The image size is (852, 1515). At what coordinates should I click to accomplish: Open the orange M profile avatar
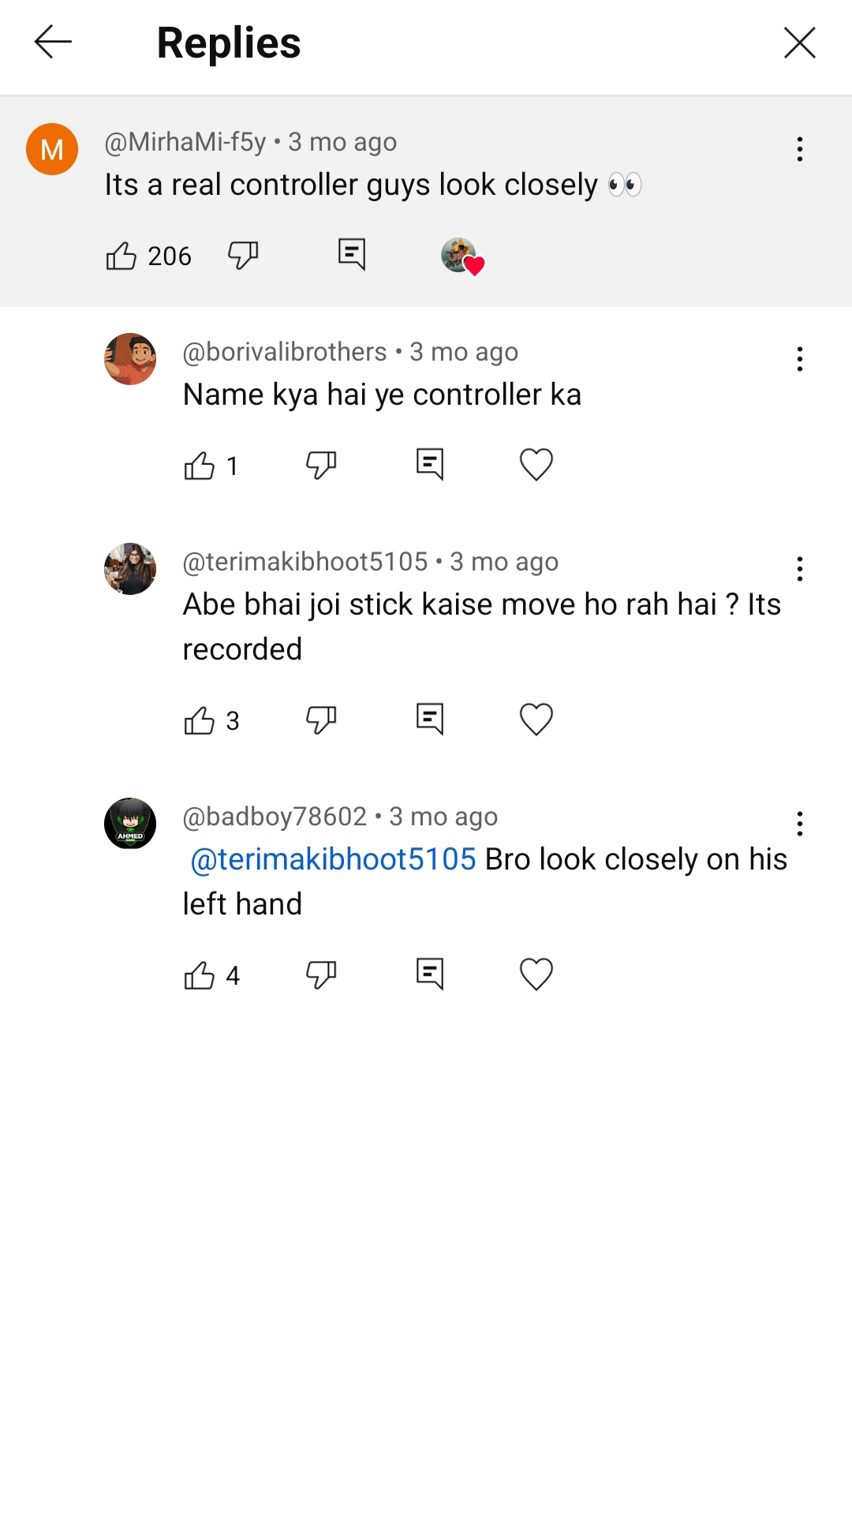click(52, 149)
